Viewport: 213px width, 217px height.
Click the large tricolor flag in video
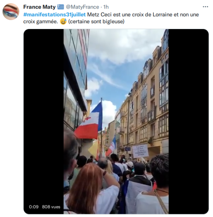(89, 120)
